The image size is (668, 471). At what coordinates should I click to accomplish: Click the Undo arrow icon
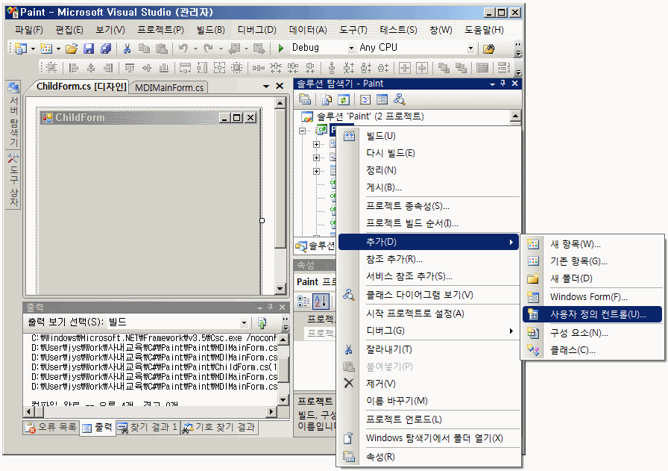coord(183,49)
